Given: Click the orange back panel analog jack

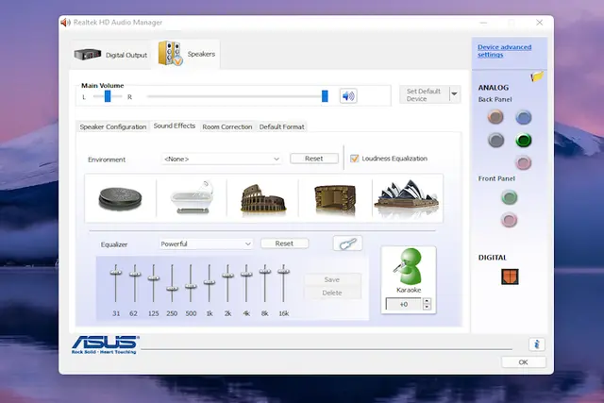Looking at the screenshot, I should tap(495, 116).
